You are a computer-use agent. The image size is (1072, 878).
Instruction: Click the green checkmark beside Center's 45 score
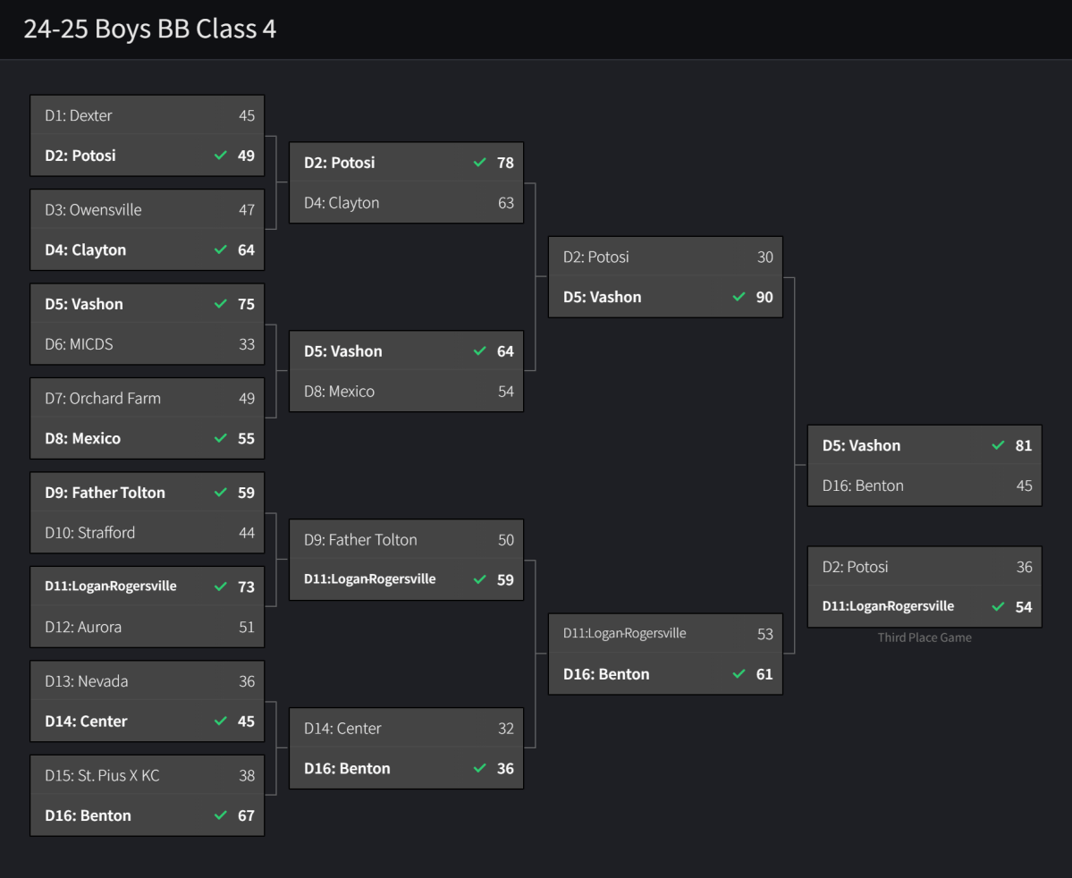point(221,722)
